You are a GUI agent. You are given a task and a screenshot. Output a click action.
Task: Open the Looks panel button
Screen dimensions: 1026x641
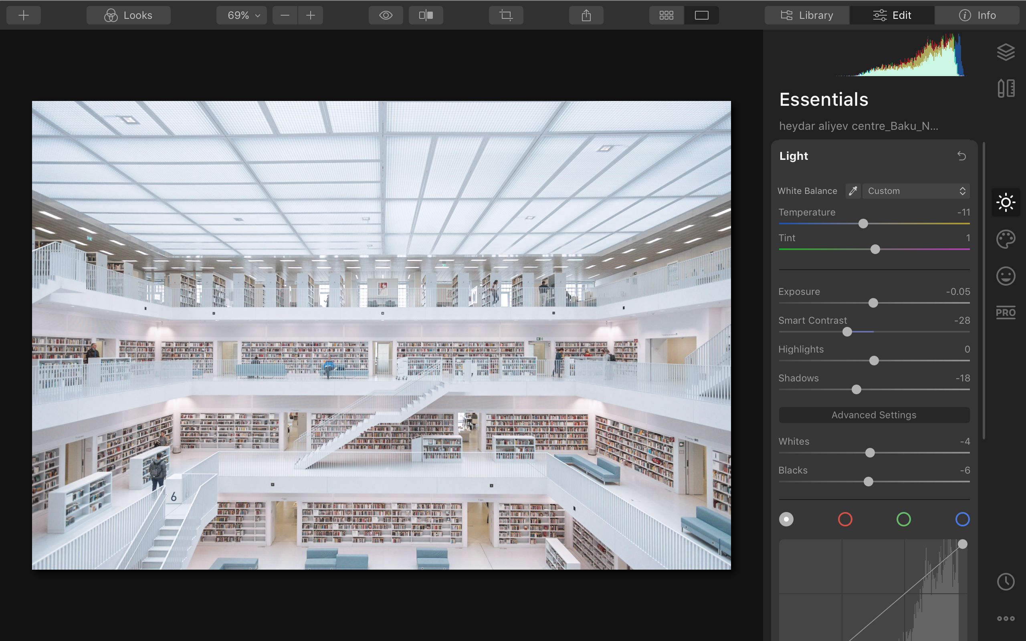coord(129,15)
